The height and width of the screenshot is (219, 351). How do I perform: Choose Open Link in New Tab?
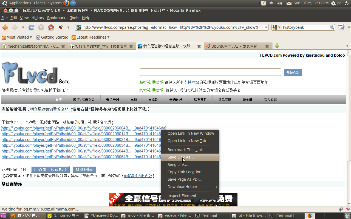coord(190,141)
